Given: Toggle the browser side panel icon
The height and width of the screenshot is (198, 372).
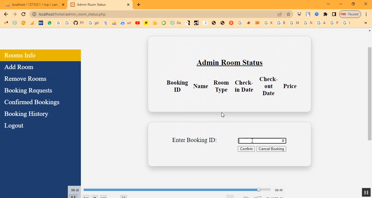Looking at the screenshot, I should point(334,14).
